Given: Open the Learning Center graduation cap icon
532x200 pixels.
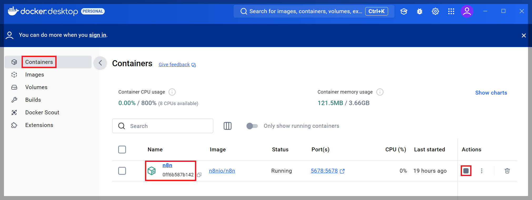Looking at the screenshot, I should tap(404, 11).
